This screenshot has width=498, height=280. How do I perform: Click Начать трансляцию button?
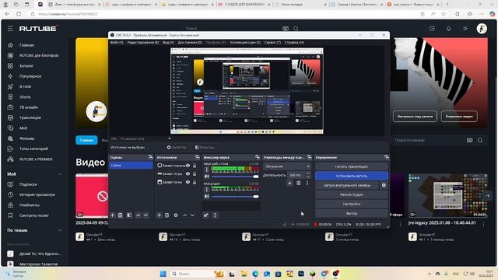(352, 166)
